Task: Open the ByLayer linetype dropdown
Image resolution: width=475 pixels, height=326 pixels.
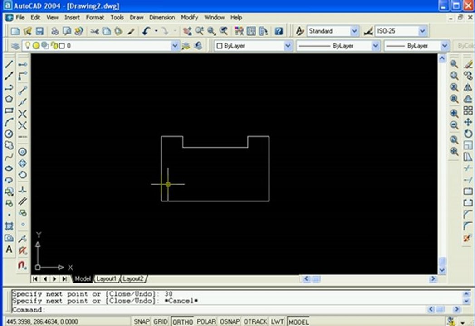Action: [375, 46]
